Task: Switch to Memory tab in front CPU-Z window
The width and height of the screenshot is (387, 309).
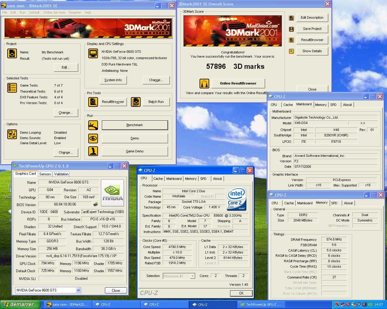Action: (191, 179)
